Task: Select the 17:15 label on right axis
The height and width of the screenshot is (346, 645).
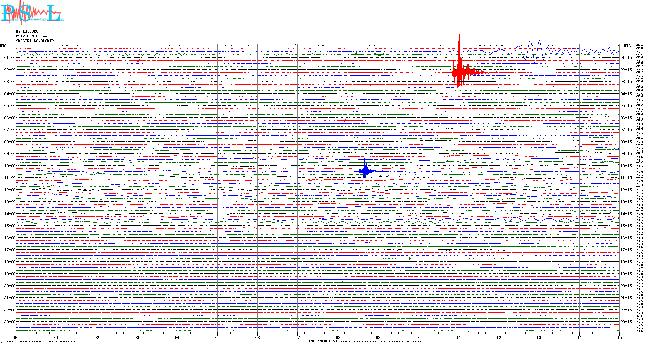Action: pyautogui.click(x=626, y=250)
